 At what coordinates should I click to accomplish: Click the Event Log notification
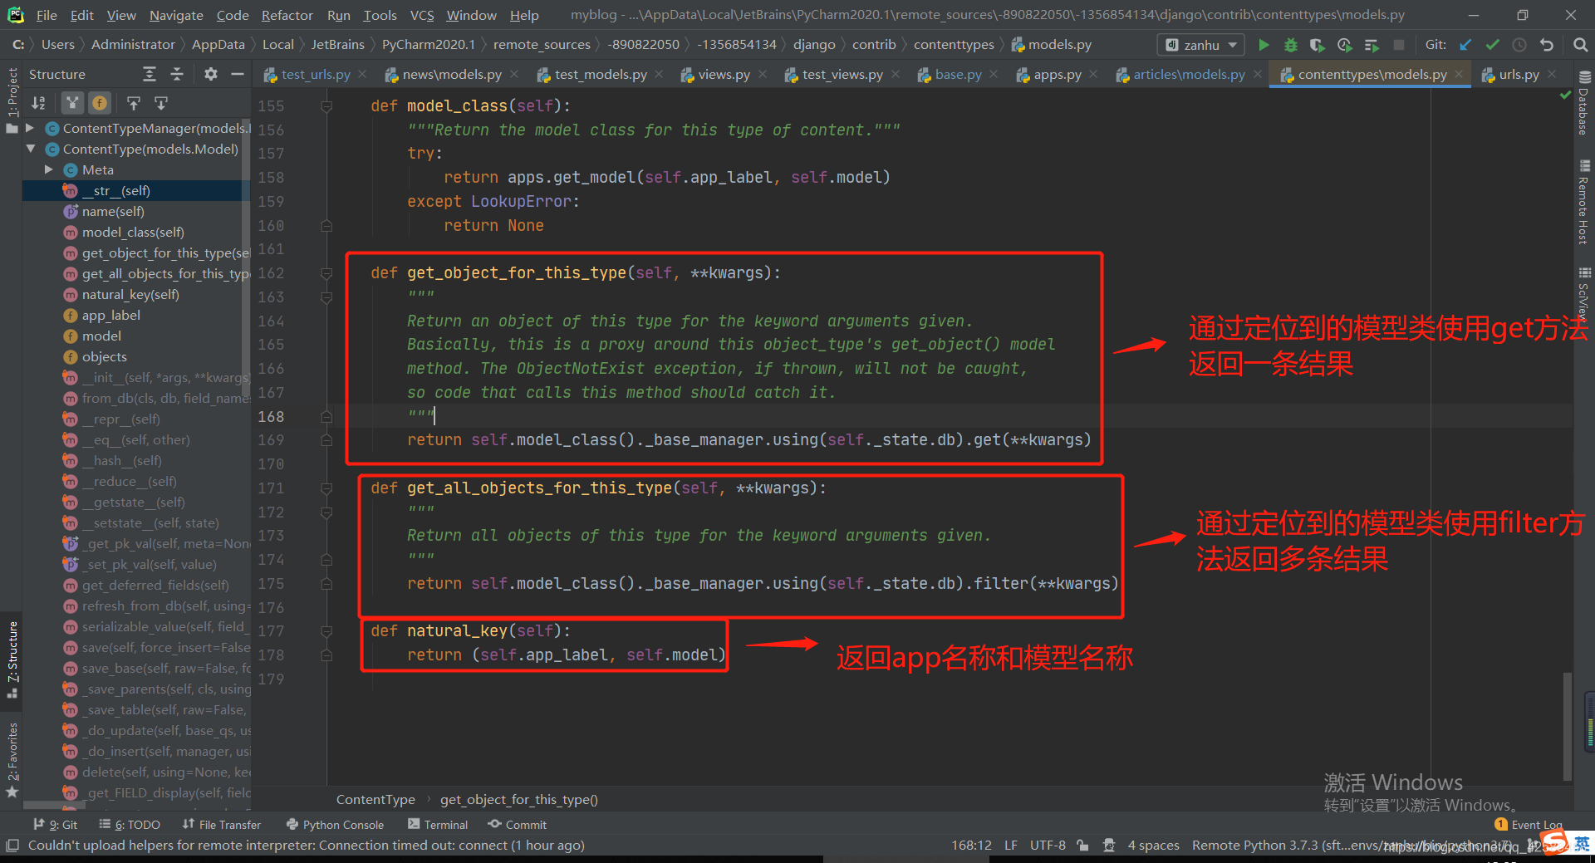point(1529,825)
